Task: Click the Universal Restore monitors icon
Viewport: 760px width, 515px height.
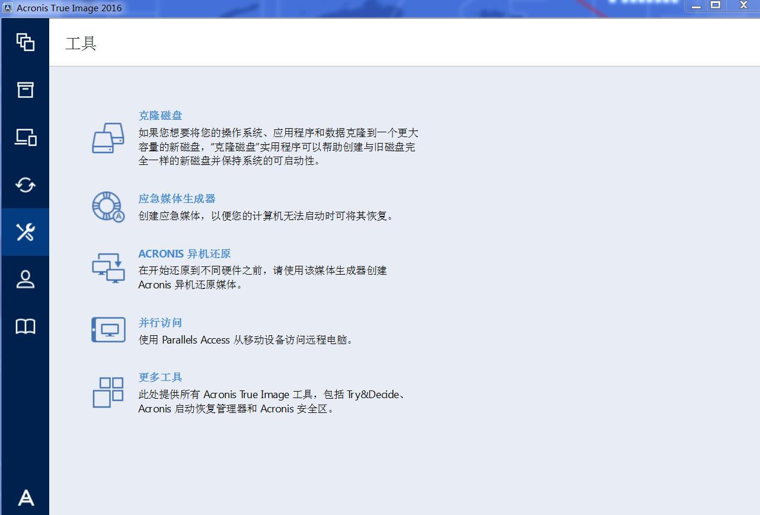Action: [x=107, y=268]
